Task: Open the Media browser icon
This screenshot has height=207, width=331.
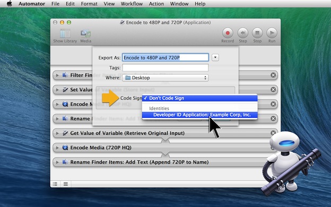Action: (x=85, y=34)
